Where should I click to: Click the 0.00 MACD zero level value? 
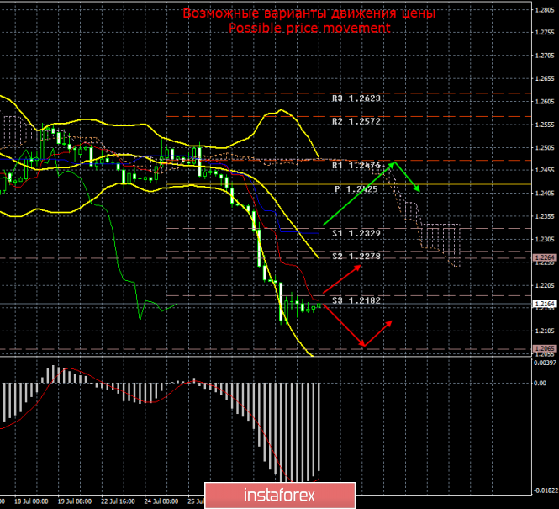541,383
